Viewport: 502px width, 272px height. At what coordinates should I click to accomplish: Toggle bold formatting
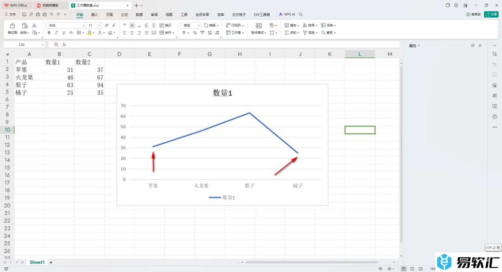[x=49, y=33]
